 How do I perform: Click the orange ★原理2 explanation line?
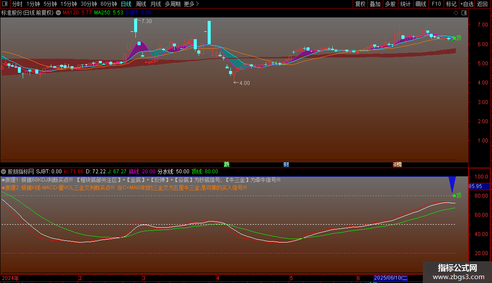pyautogui.click(x=124, y=188)
